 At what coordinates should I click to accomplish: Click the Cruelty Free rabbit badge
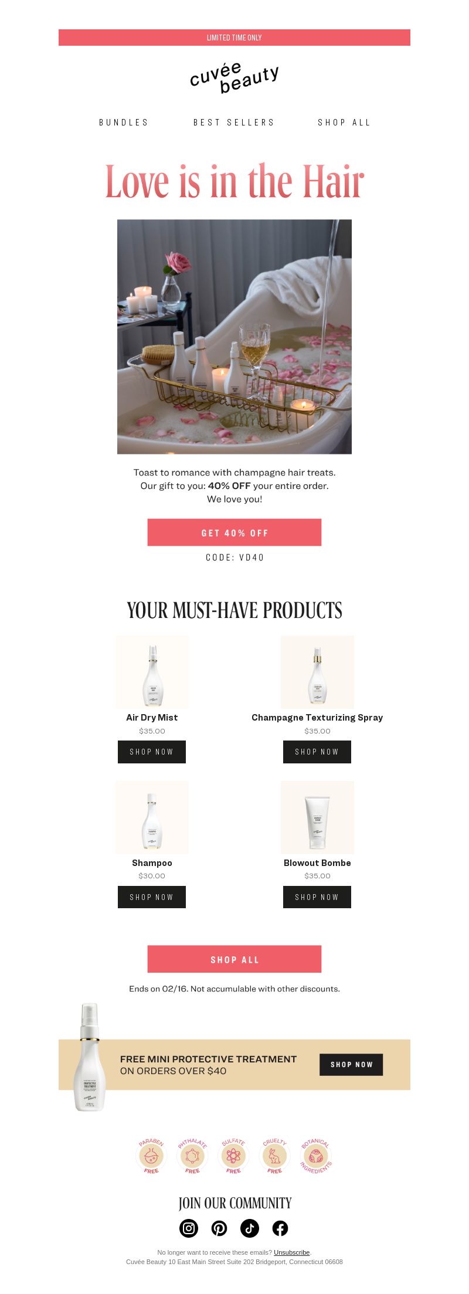tap(274, 1156)
